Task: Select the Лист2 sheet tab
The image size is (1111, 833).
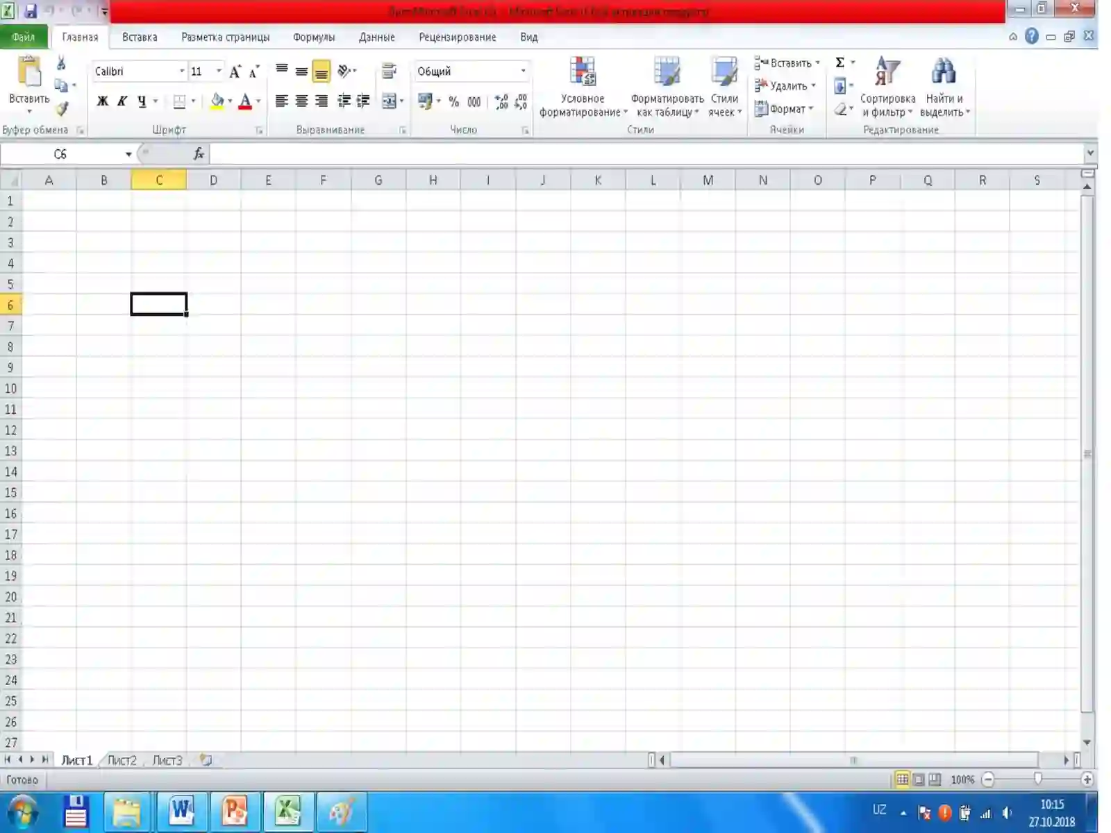Action: 122,760
